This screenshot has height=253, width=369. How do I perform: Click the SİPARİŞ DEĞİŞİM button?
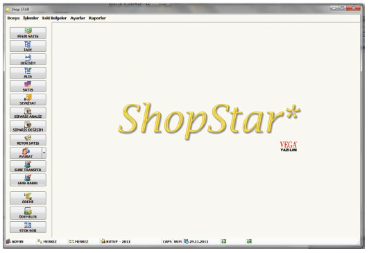tap(28, 126)
